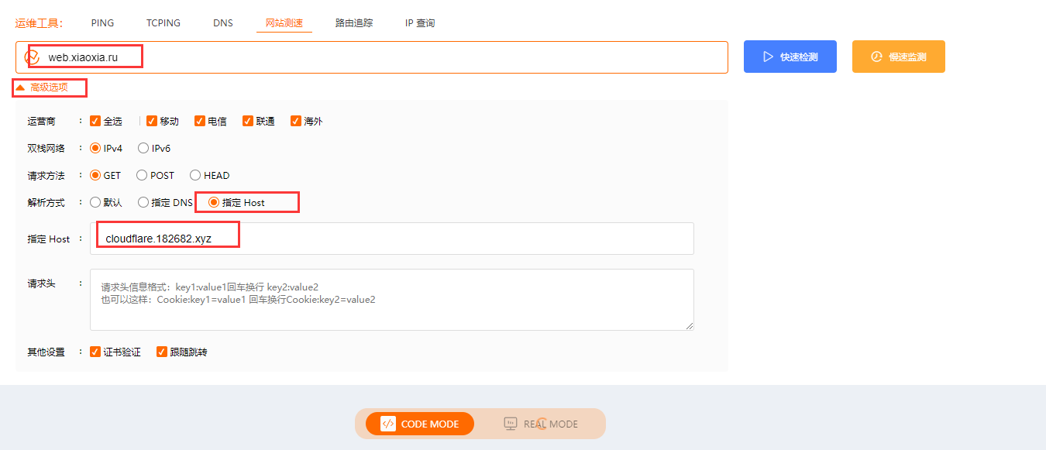
Task: Choose POST as request method
Action: 142,176
